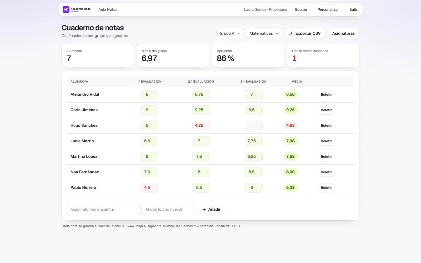421x263 pixels.
Task: Click Salir to log out
Action: pyautogui.click(x=353, y=9)
